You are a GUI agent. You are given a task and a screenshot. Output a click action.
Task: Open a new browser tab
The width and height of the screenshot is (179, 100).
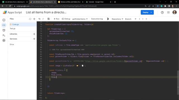[x=115, y=2]
